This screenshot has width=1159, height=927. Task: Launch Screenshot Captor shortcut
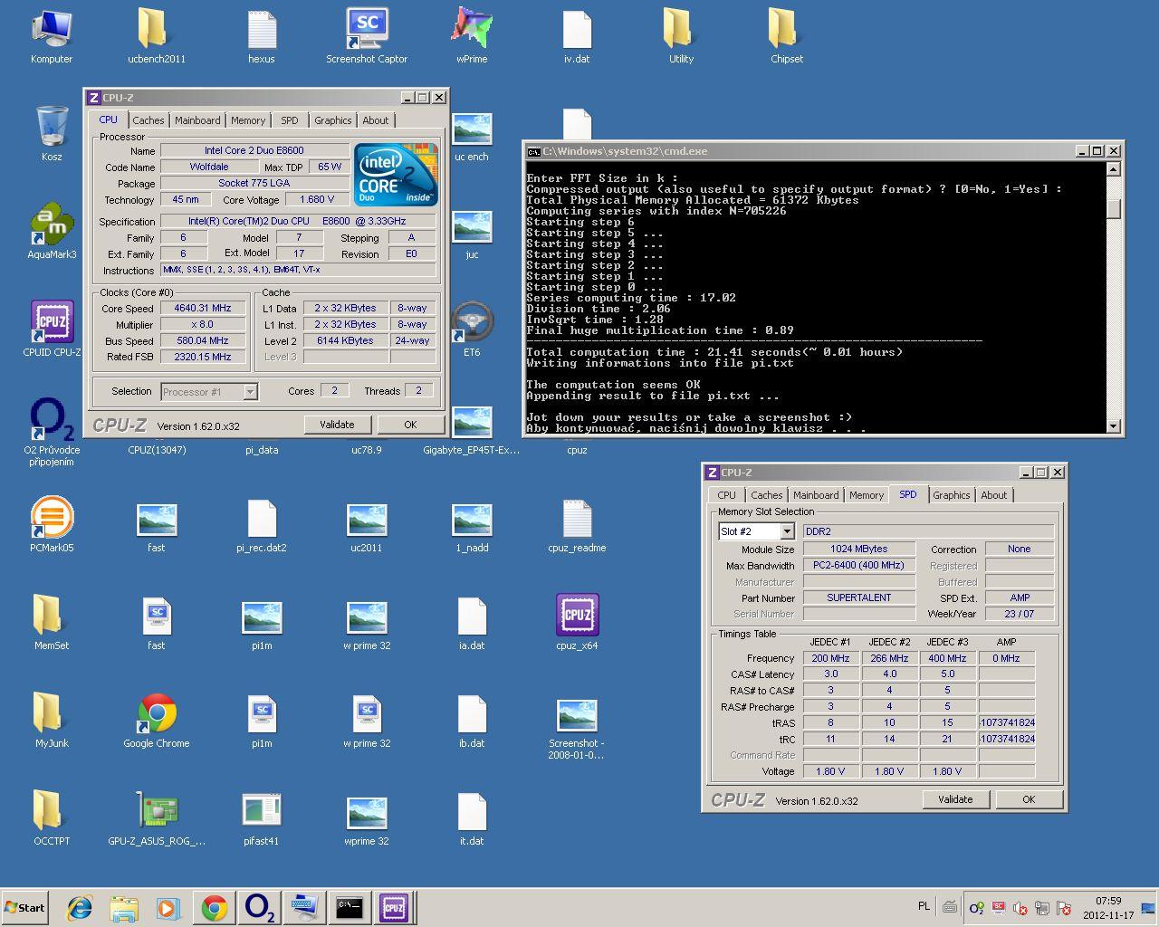pos(367,36)
